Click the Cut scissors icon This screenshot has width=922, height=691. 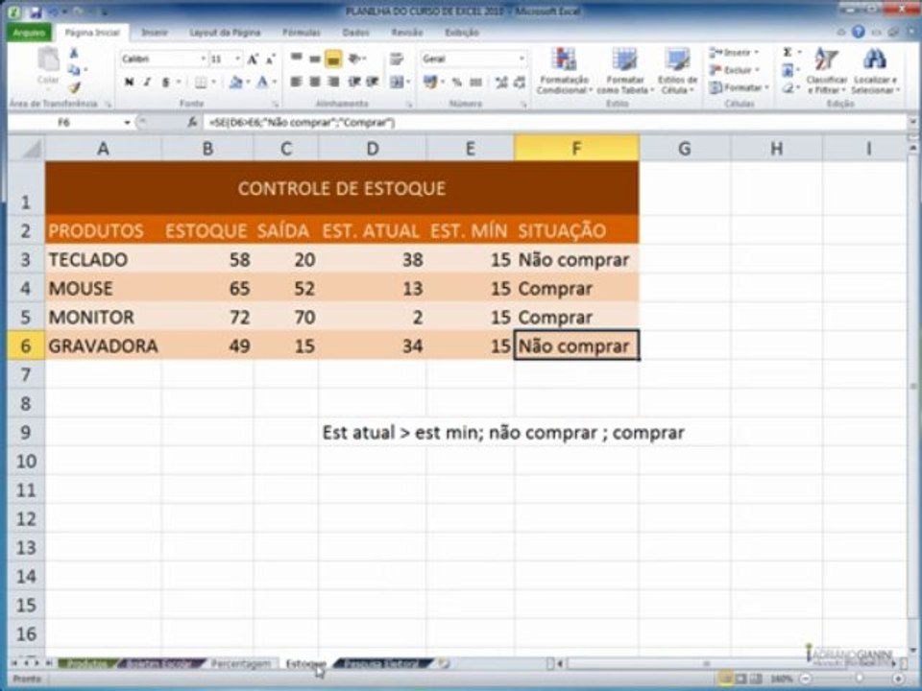74,54
